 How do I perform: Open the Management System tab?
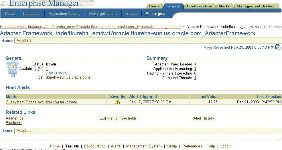tap(255, 6)
